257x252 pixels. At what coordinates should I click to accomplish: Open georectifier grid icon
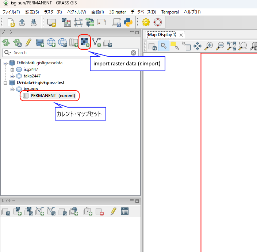click(x=78, y=22)
